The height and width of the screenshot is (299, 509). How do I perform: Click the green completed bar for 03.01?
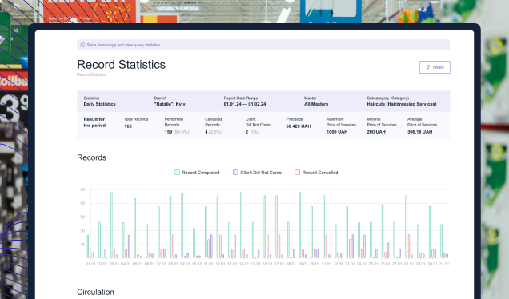point(112,225)
